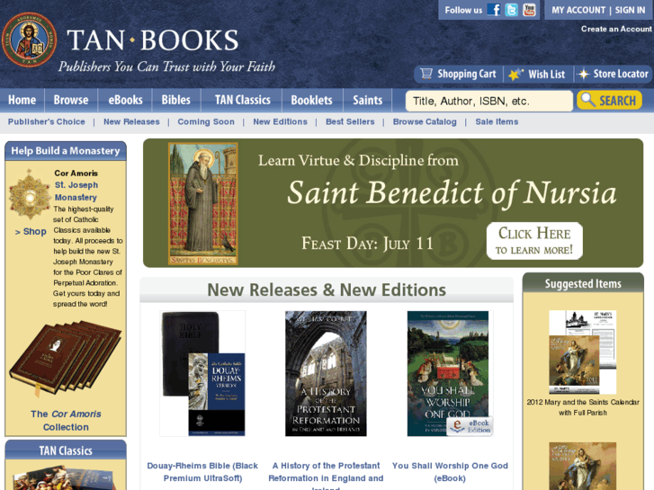Viewport: 654px width, 490px height.
Task: Click the TAN Books circular logo
Action: coord(29,40)
